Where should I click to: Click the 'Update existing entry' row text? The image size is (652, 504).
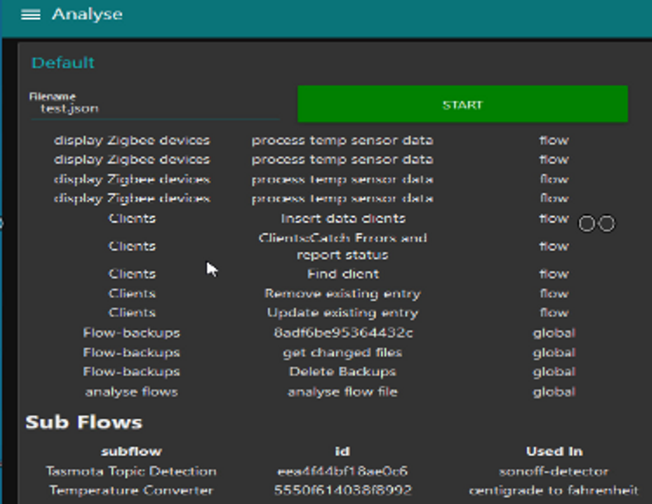pyautogui.click(x=343, y=313)
